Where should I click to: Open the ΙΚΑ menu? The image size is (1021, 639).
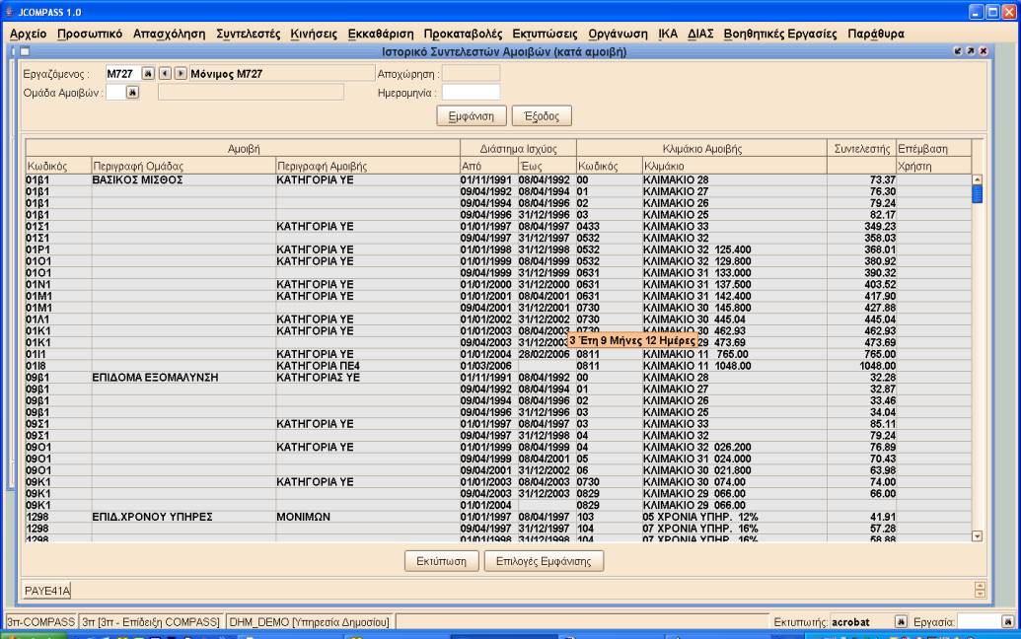coord(668,34)
